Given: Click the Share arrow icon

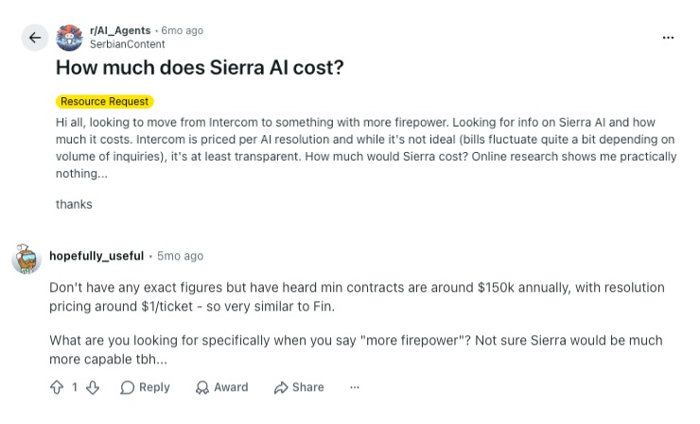Looking at the screenshot, I should pyautogui.click(x=281, y=387).
